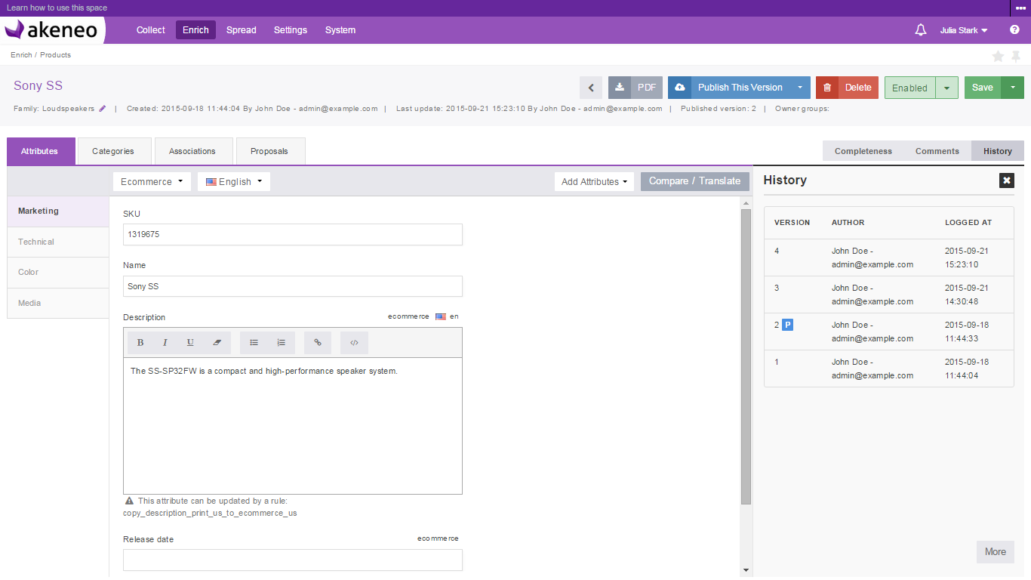Select the History panel tab
This screenshot has height=580, width=1031.
point(998,151)
